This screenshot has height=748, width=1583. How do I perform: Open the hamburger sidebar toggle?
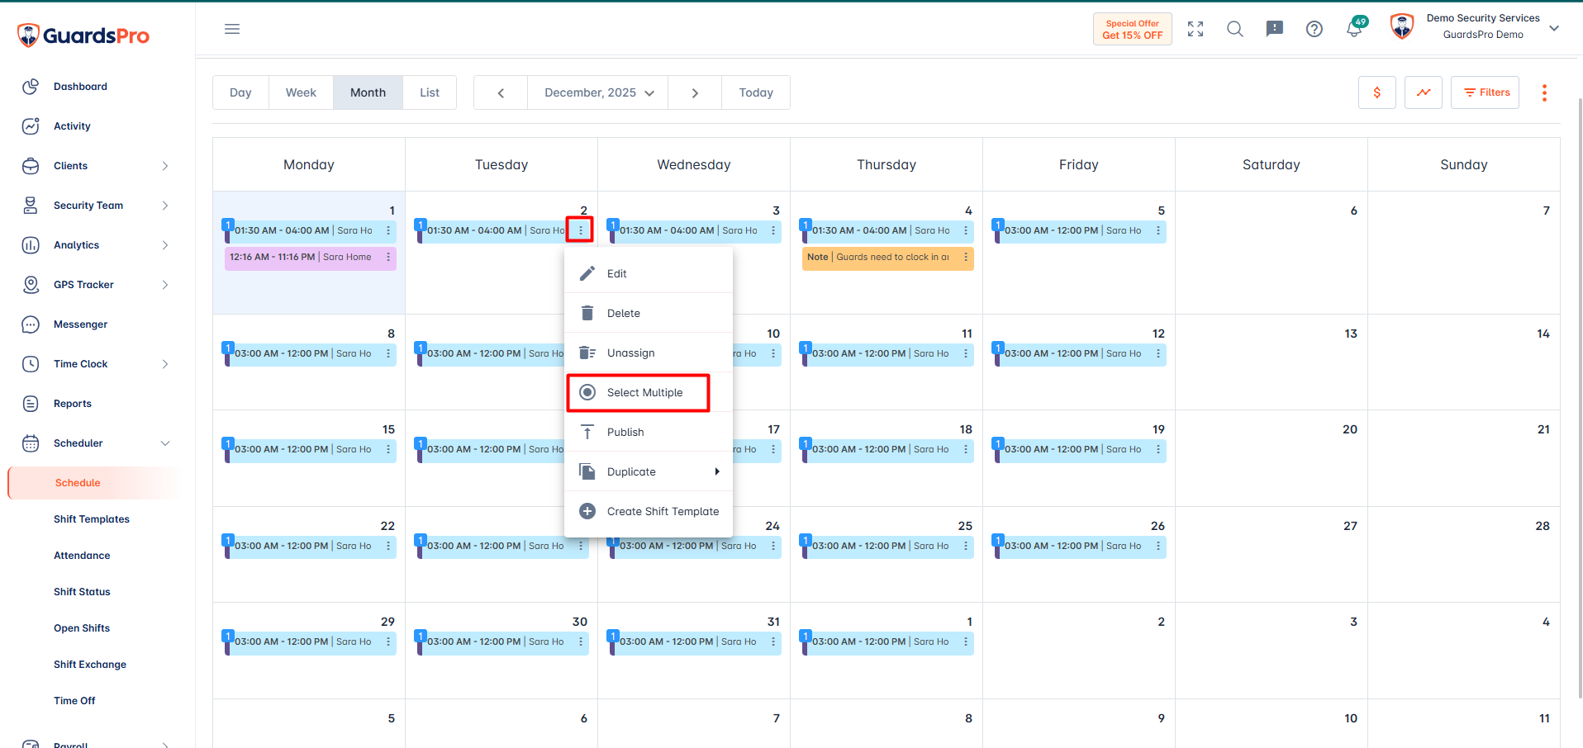click(x=232, y=29)
